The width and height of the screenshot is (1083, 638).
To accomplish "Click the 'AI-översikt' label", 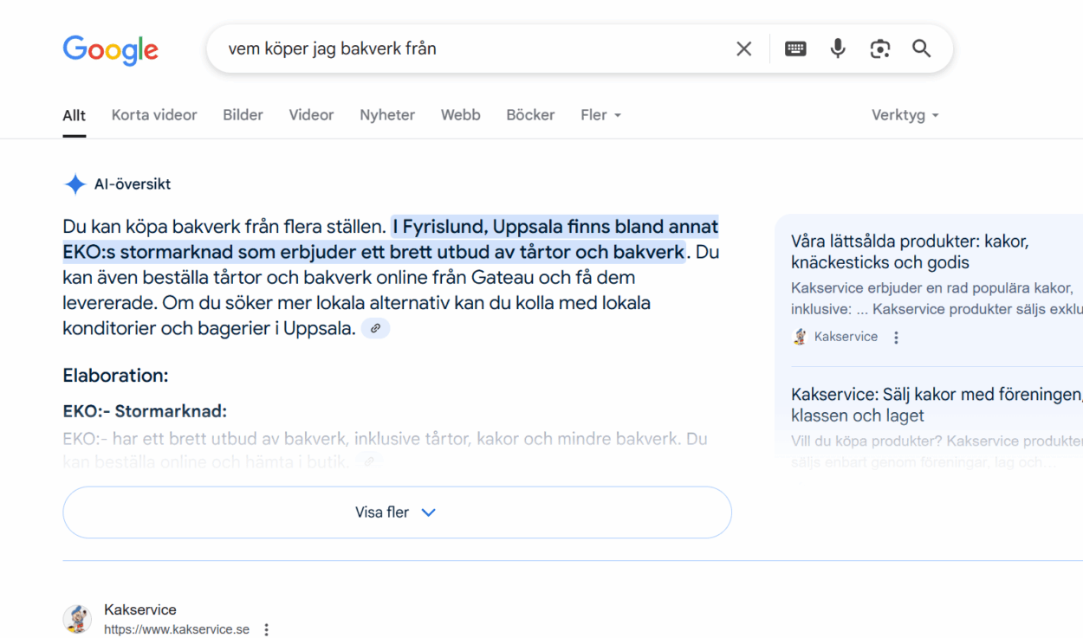I will point(133,184).
